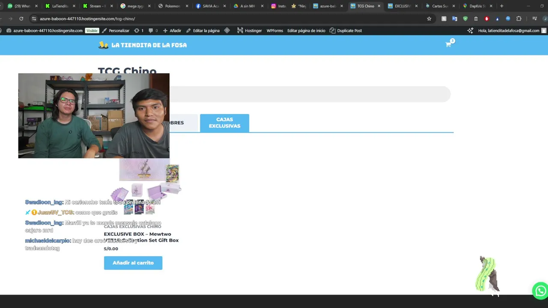548x308 pixels.
Task: Click the webcam video overlay
Action: pyautogui.click(x=94, y=116)
